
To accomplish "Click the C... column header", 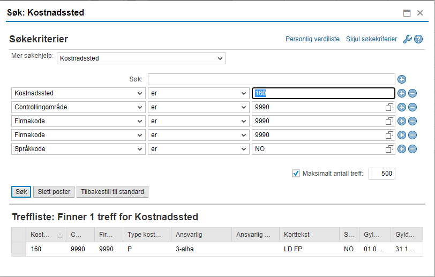I will 80,235.
